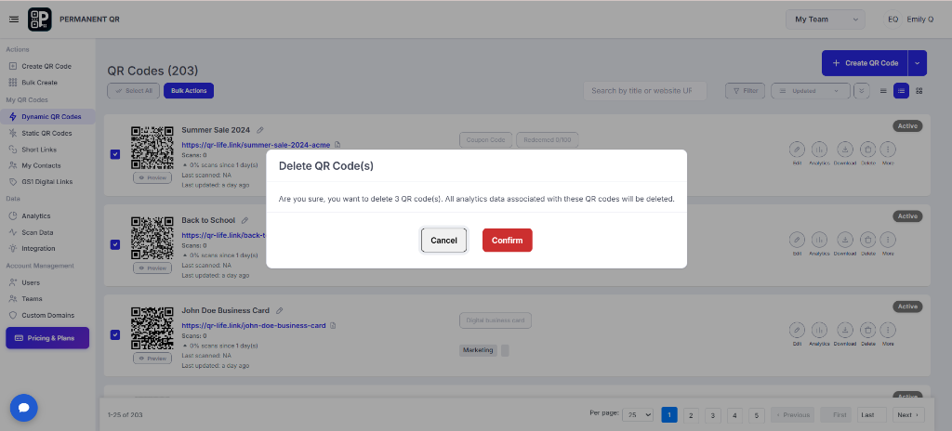Open Analytics for John Doe Business Card
The width and height of the screenshot is (952, 431).
coord(820,330)
